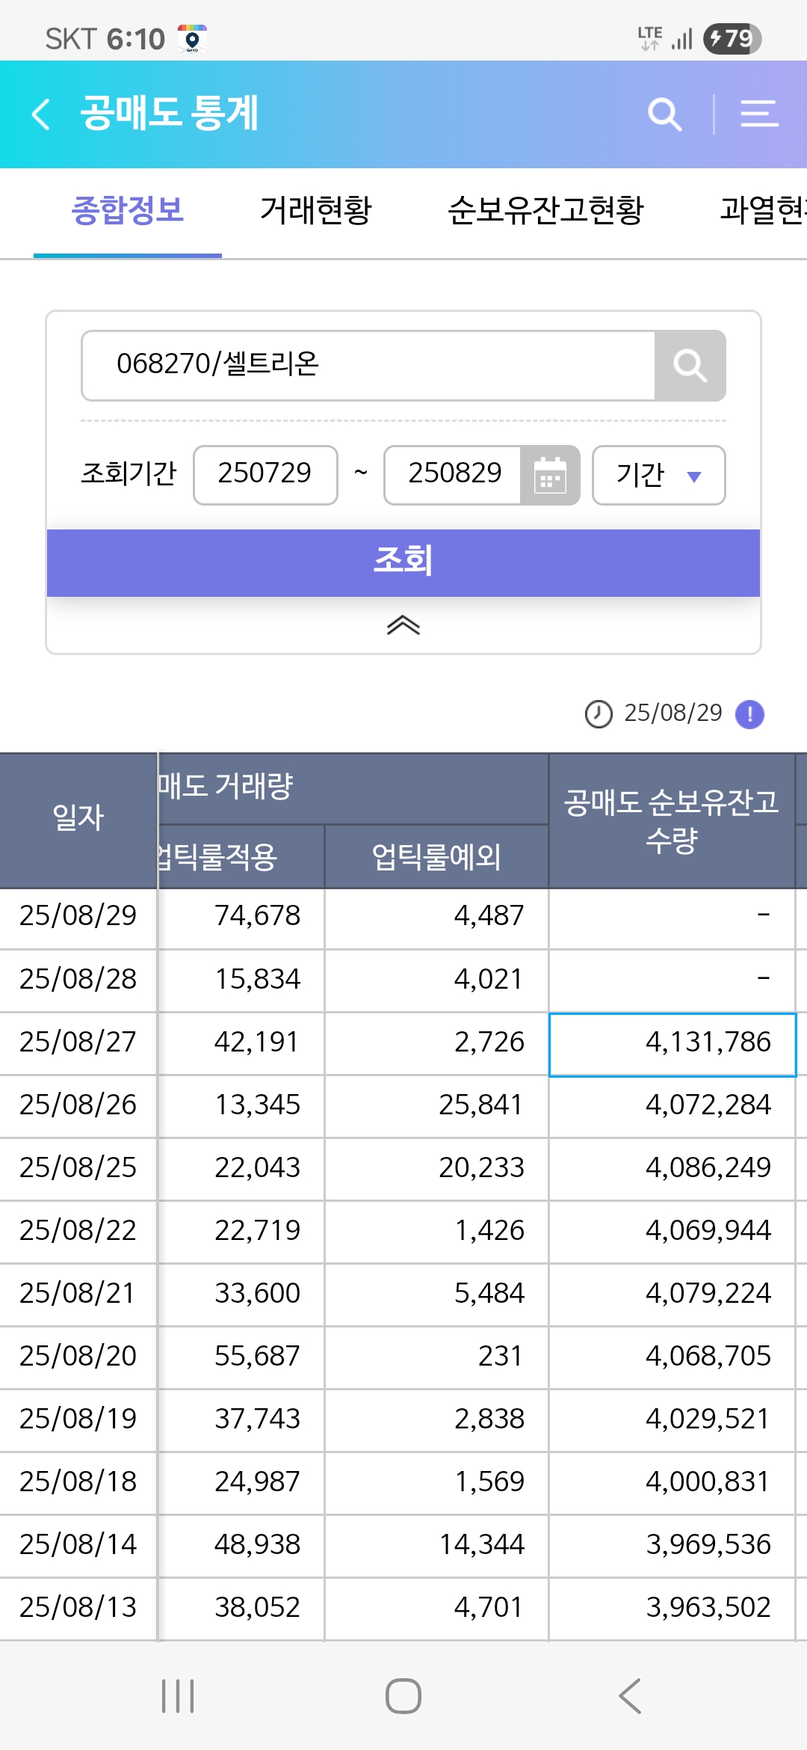Tap volume value 42,191
This screenshot has height=1750, width=807.
click(256, 1043)
